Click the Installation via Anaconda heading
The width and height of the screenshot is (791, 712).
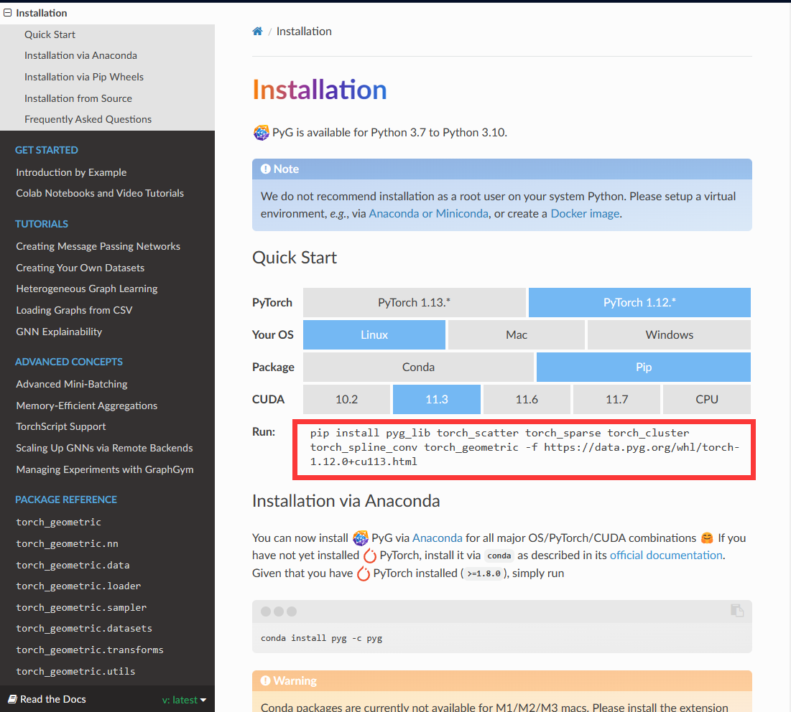coord(346,501)
